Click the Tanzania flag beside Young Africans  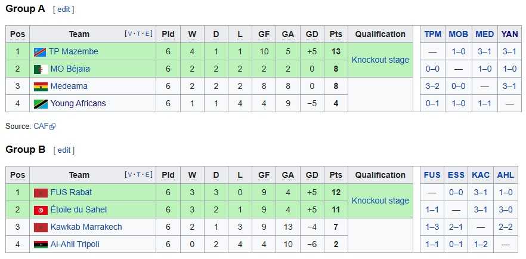point(41,104)
